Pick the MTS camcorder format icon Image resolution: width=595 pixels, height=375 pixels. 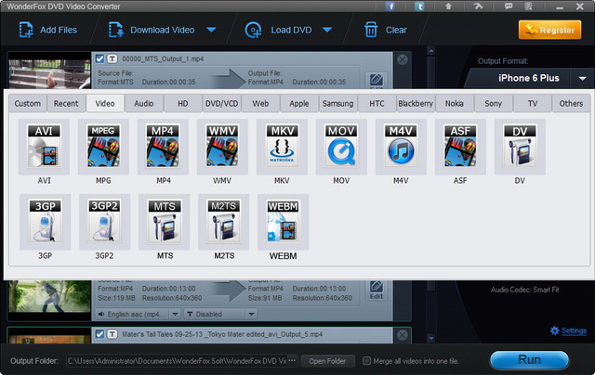[163, 221]
